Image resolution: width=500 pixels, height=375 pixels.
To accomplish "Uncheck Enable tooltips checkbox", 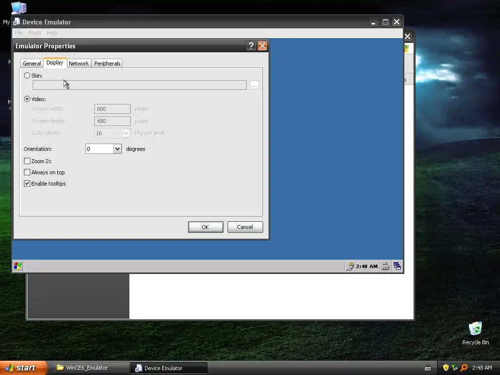I will tap(27, 184).
